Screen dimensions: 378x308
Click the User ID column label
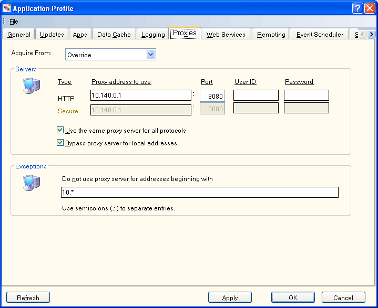pyautogui.click(x=245, y=82)
